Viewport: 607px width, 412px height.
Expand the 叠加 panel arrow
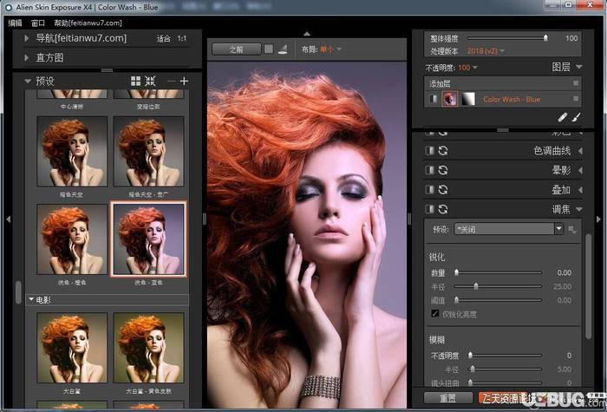click(x=580, y=190)
